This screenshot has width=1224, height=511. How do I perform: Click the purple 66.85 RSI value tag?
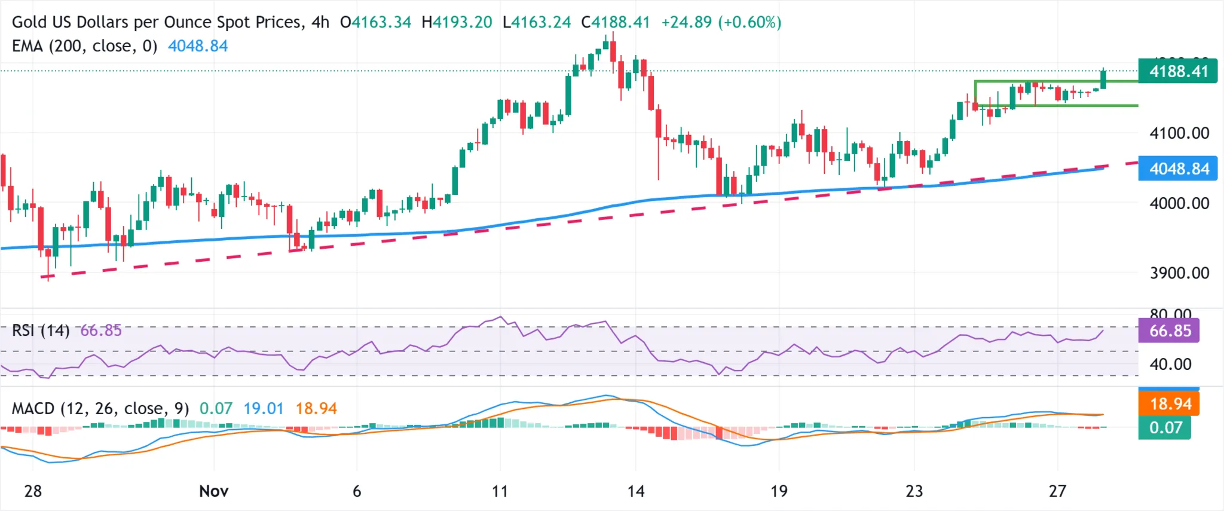tap(1169, 331)
